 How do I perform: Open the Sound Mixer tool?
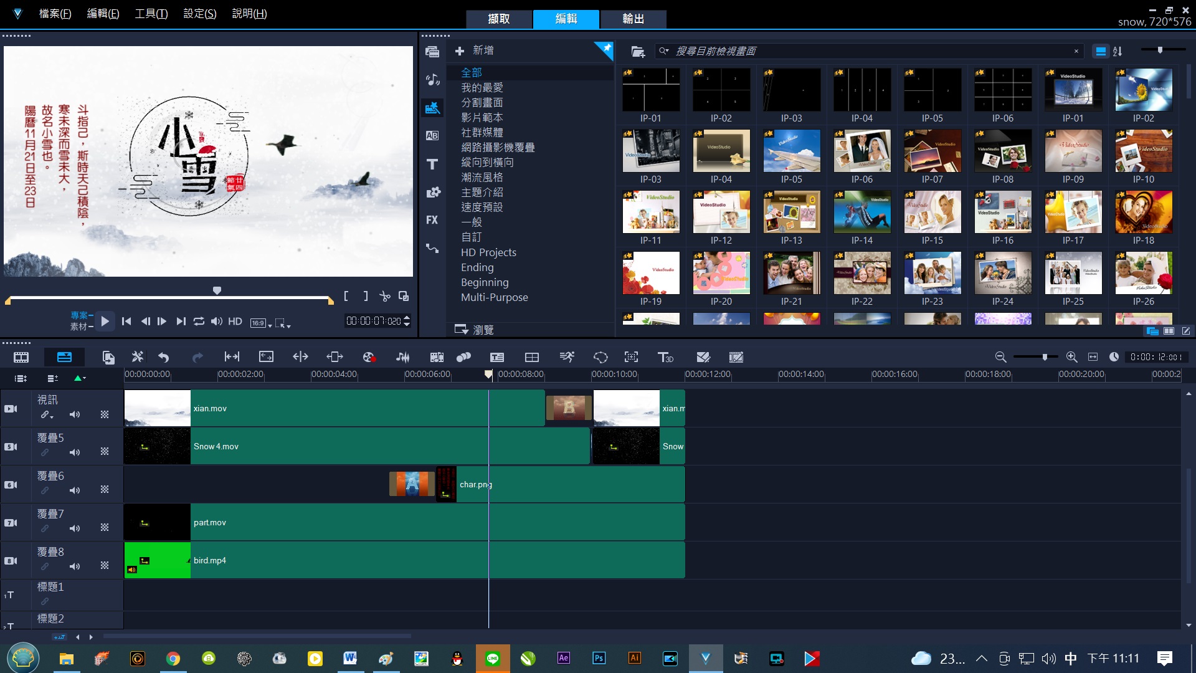point(403,357)
